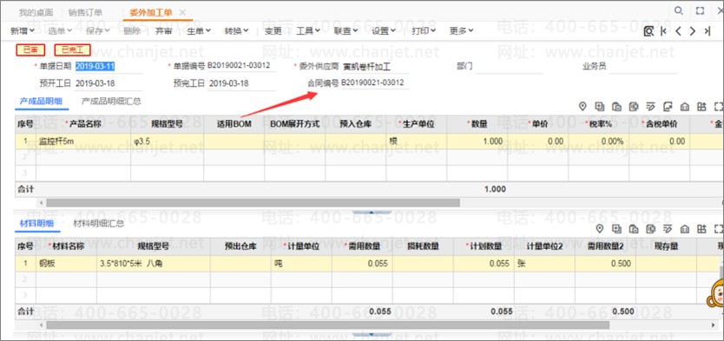This screenshot has height=341, width=724.
Task: Click the search magnifier icon at top right
Action: tap(678, 11)
